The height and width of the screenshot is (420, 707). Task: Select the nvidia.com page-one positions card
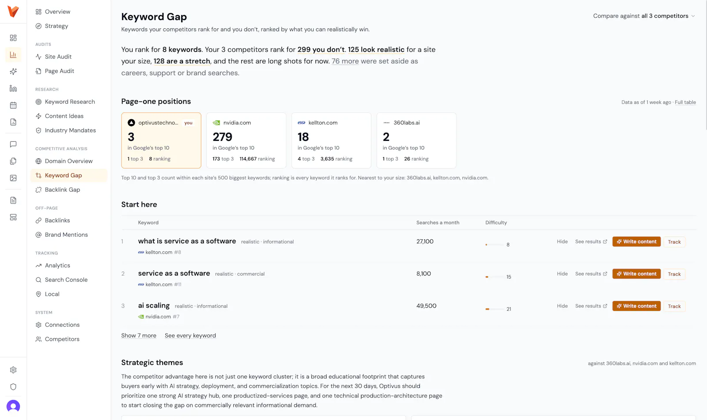(x=246, y=140)
